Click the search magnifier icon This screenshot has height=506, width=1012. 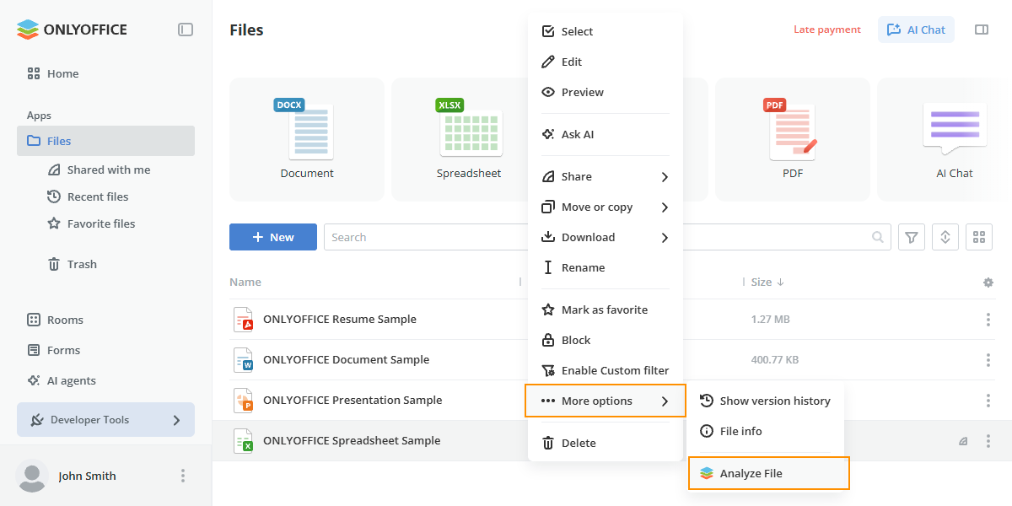[x=878, y=237]
